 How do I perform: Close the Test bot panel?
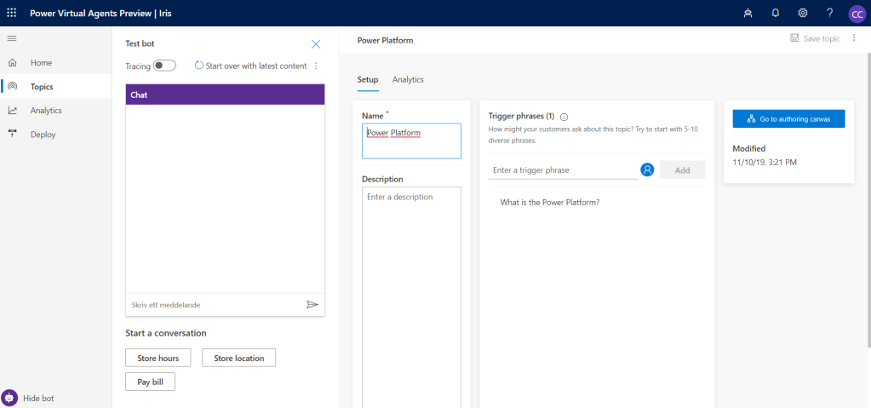[x=316, y=43]
